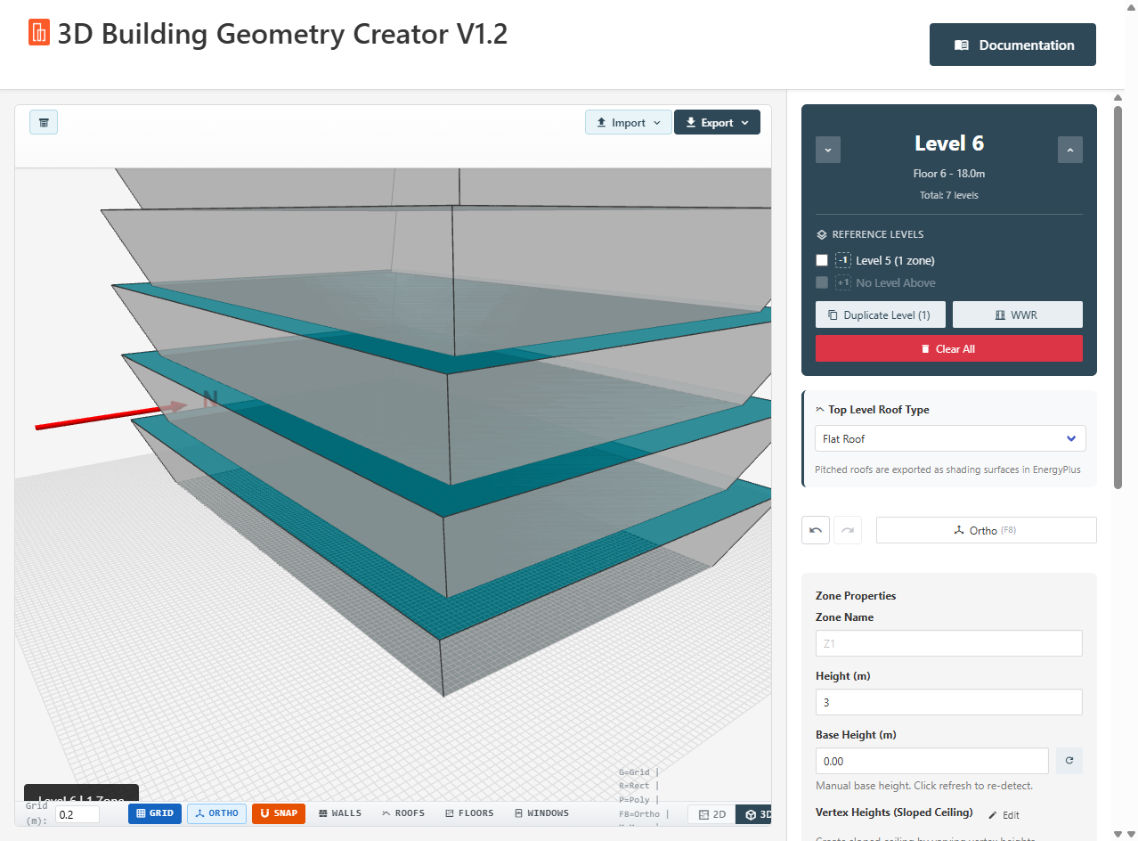Click the orange building logo icon
1138x841 pixels.
click(x=39, y=33)
